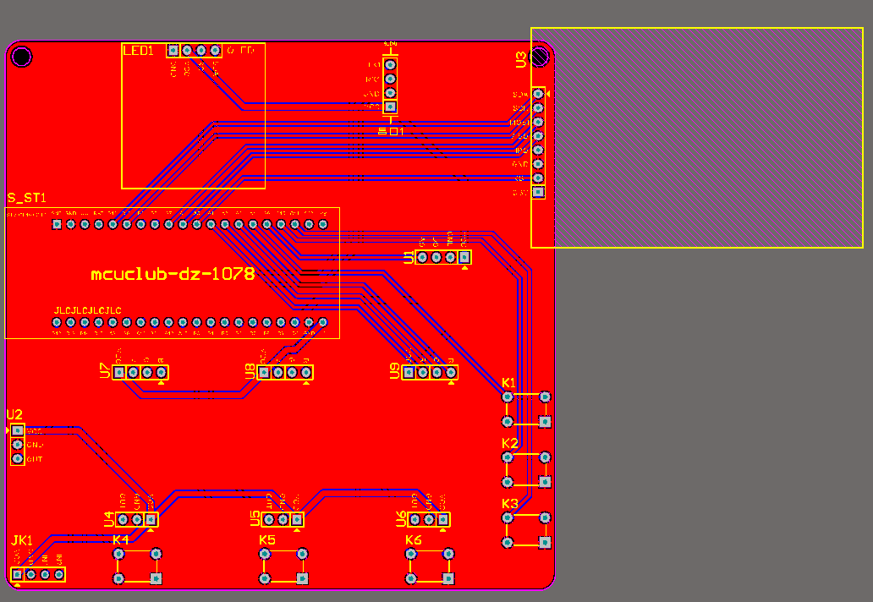Screen dimensions: 873x602
Task: Click the K1 button designator
Action: click(x=509, y=383)
